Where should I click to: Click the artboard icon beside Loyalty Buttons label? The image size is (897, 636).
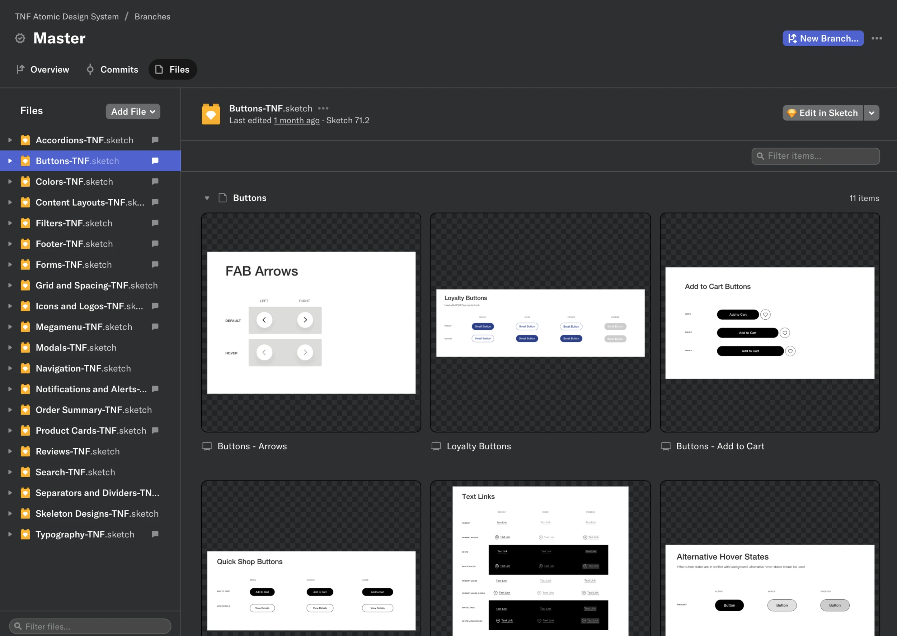tap(436, 446)
